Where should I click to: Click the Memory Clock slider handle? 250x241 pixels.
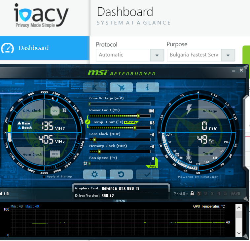tap(99, 152)
